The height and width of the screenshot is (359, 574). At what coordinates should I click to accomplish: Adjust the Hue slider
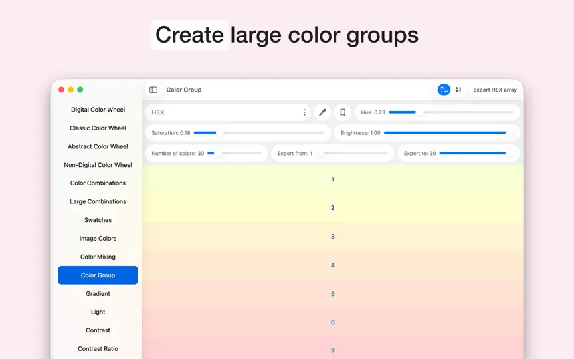point(451,112)
